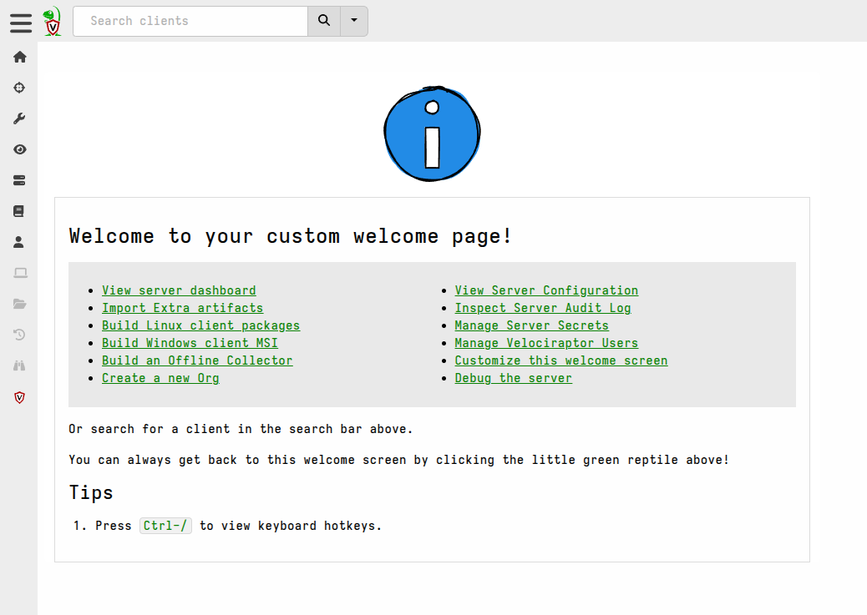Open the Artifacts book icon
This screenshot has height=615, width=867.
tap(19, 211)
